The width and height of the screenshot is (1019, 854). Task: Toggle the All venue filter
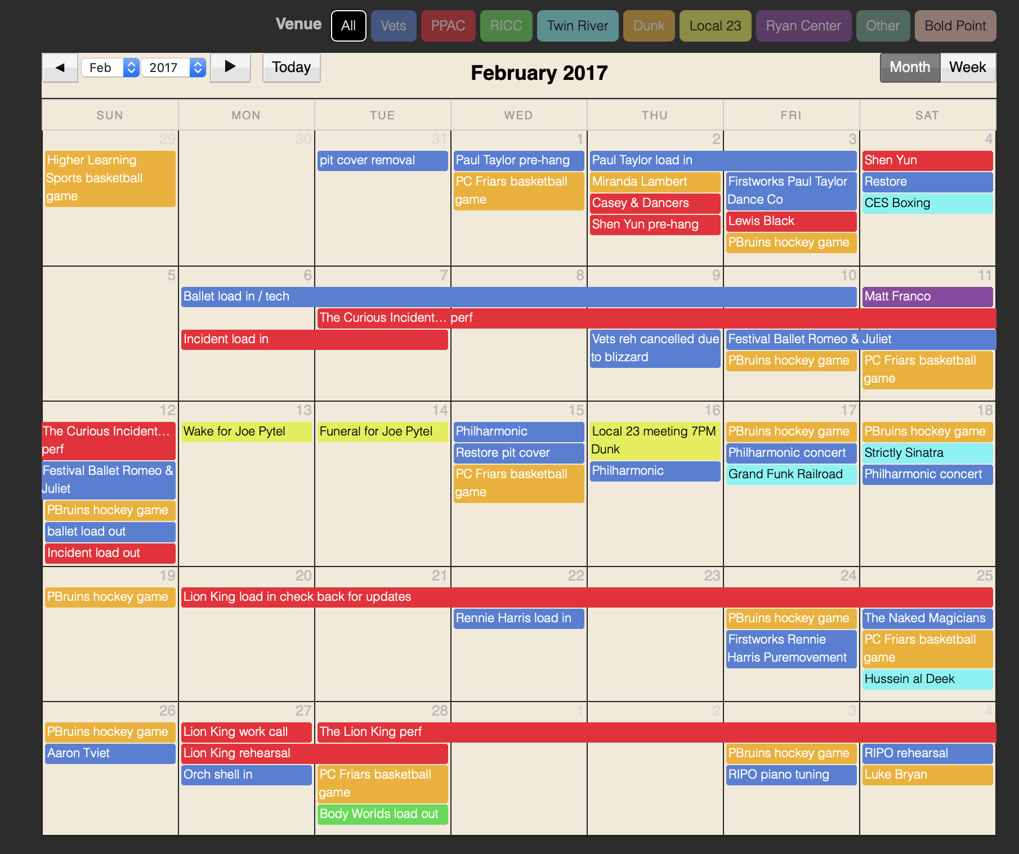(348, 26)
